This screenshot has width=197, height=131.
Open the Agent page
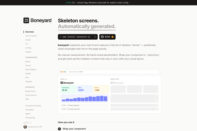[28, 114]
